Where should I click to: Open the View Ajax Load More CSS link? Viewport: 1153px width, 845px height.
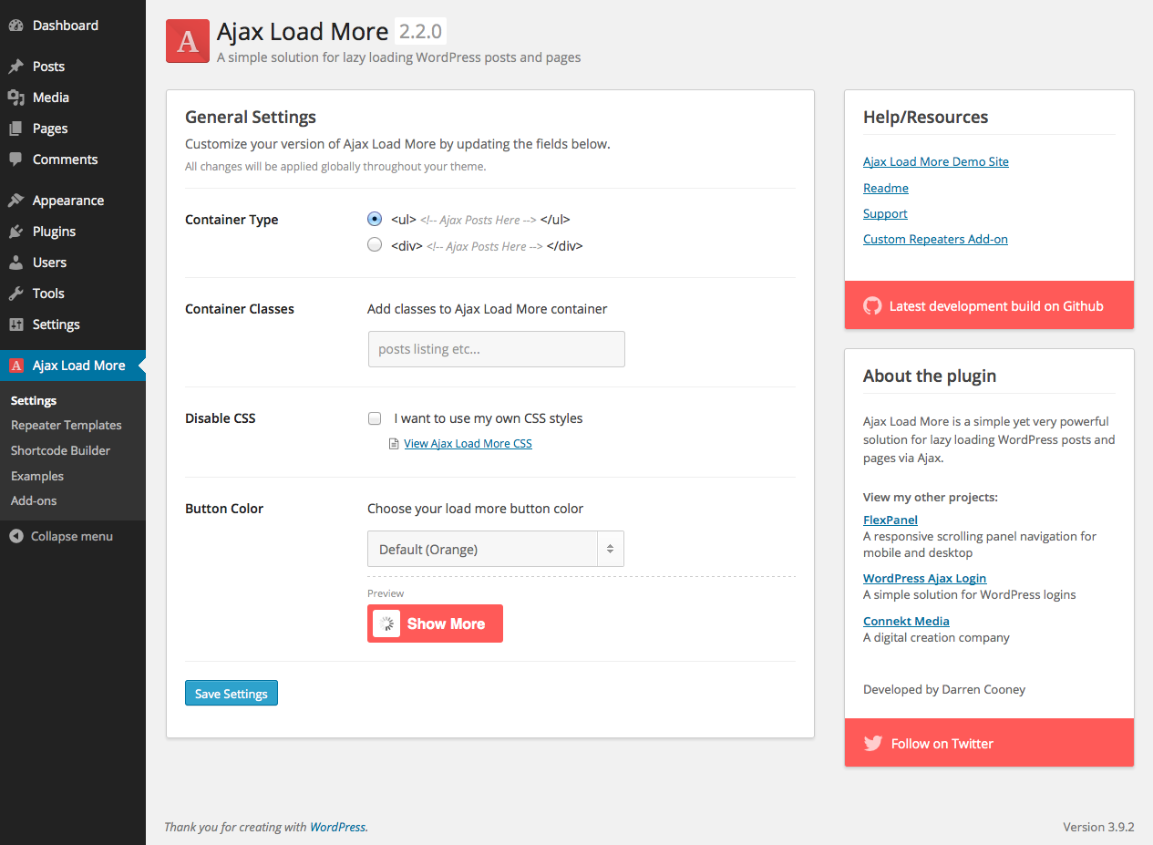[x=468, y=444]
